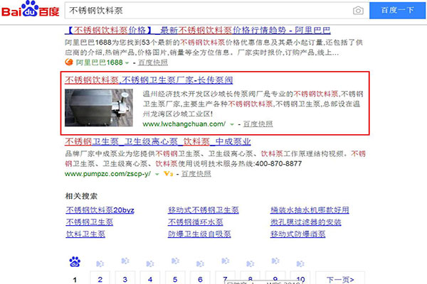Image resolution: width=427 pixels, height=284 pixels.
Task: Click paw icon above page 8
Action: [251, 263]
